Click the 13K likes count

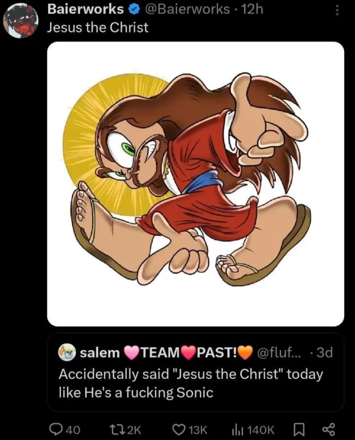pos(197,429)
